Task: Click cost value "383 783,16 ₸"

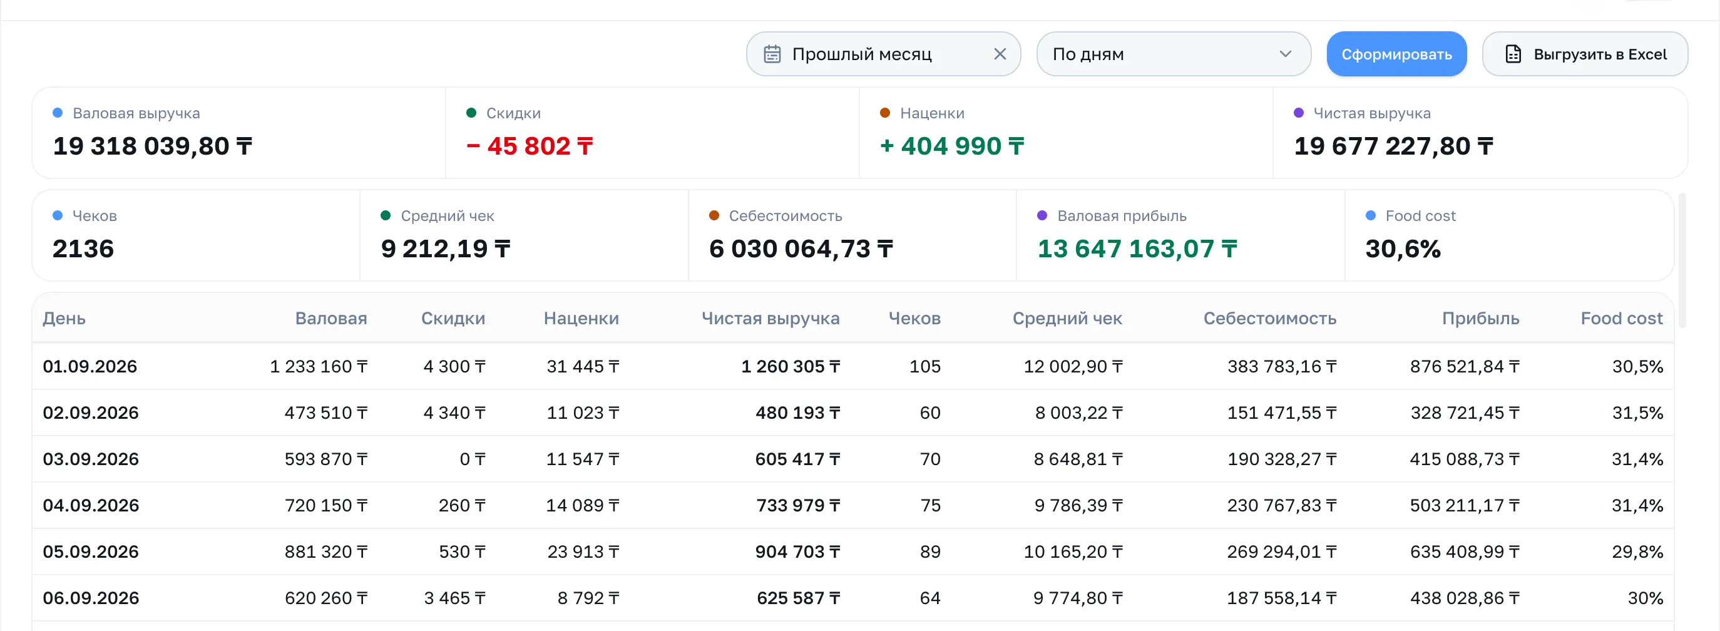Action: (1282, 367)
